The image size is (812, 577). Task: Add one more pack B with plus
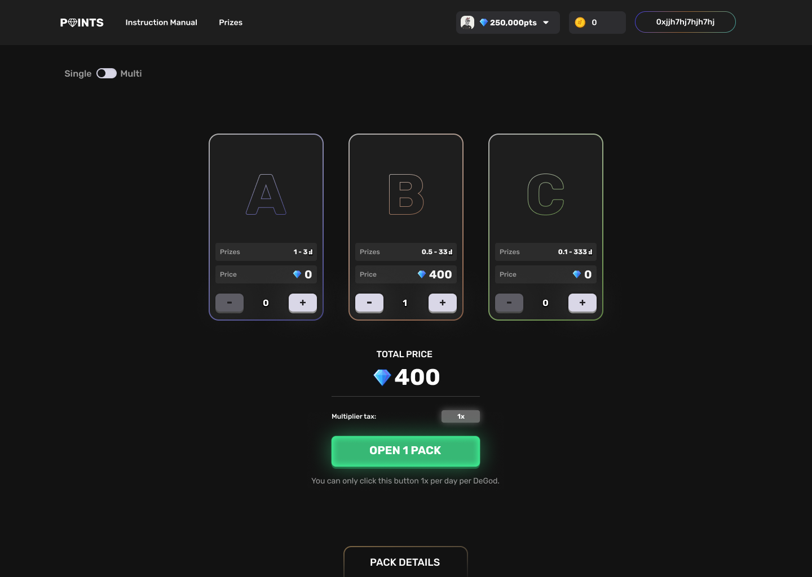443,303
